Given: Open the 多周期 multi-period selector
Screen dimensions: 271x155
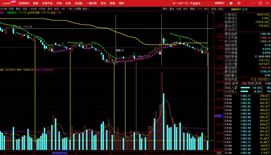Looking at the screenshot, I should [77, 8].
